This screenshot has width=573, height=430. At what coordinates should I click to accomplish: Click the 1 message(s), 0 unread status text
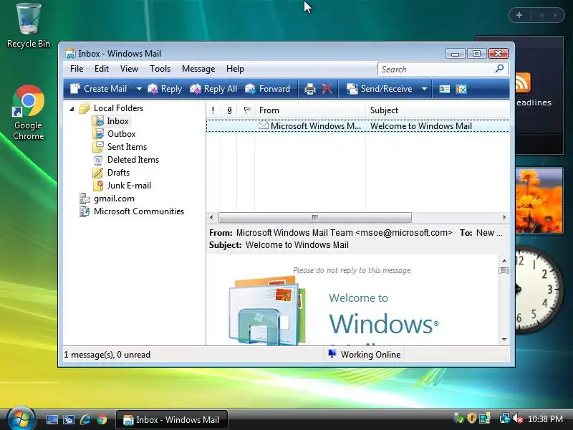(107, 355)
